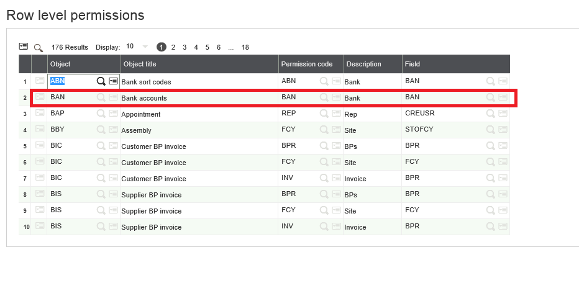Go to results page 3

185,47
